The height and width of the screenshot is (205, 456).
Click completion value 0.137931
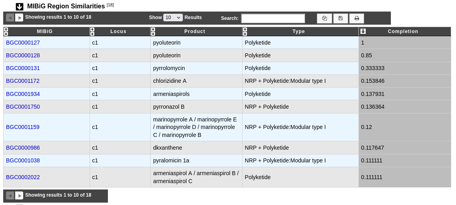pos(372,94)
